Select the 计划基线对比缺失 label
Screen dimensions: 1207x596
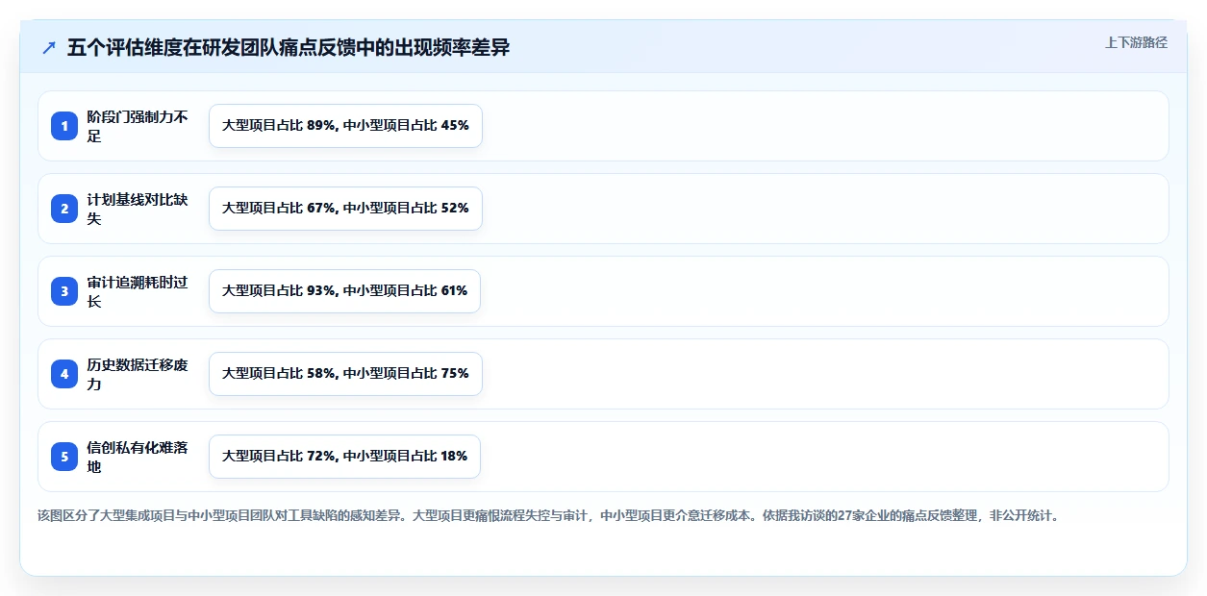[138, 209]
